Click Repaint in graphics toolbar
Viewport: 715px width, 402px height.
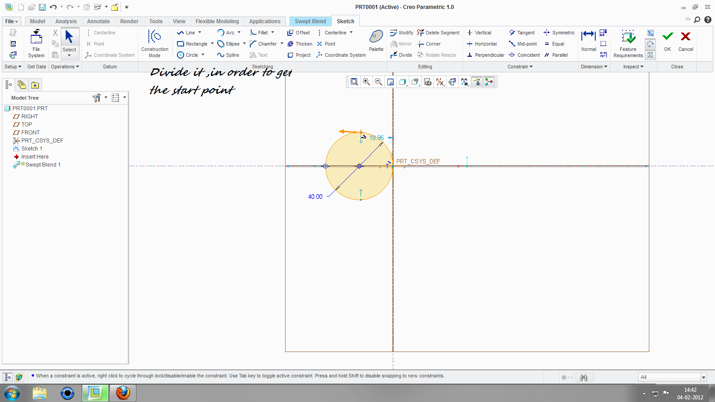point(391,82)
